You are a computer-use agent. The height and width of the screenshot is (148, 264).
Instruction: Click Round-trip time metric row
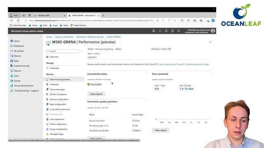(x=118, y=121)
